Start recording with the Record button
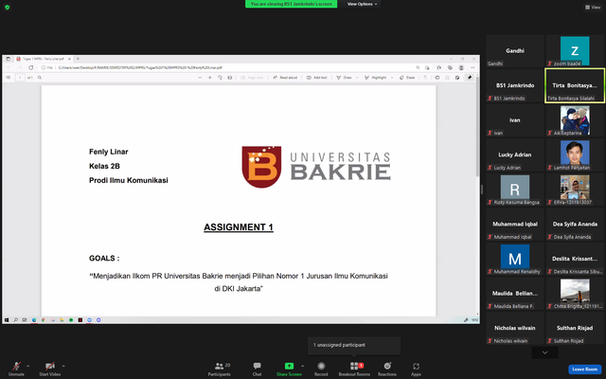606x379 pixels. (x=321, y=369)
